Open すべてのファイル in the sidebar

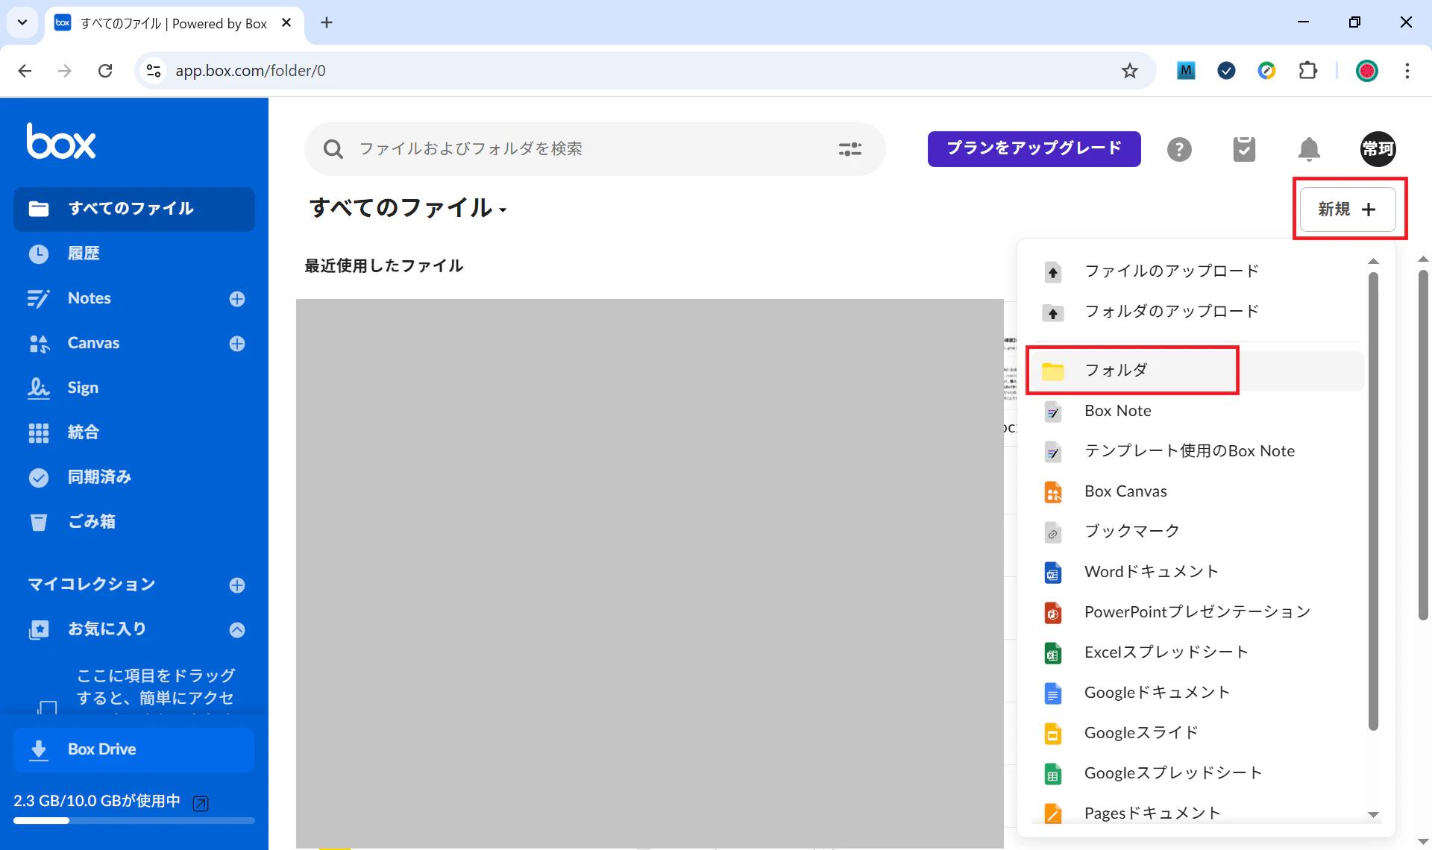[134, 209]
